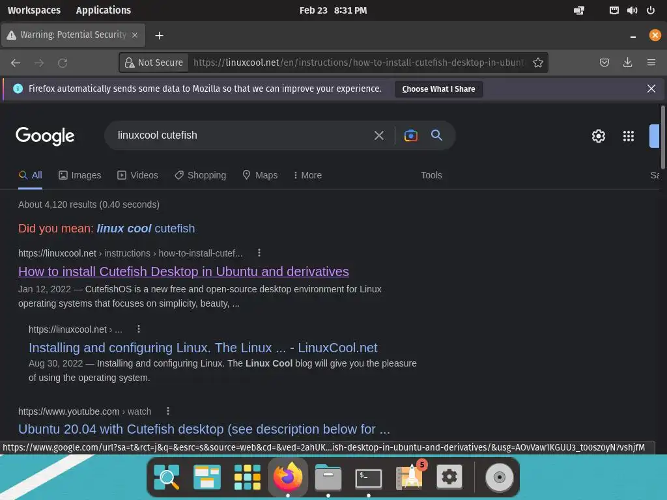The width and height of the screenshot is (667, 500).
Task: Click the disc drive icon in dock
Action: tap(500, 477)
